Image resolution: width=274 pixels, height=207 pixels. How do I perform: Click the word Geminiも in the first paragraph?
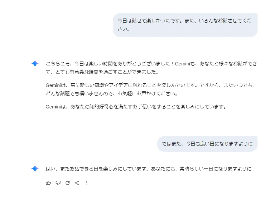pos(185,64)
